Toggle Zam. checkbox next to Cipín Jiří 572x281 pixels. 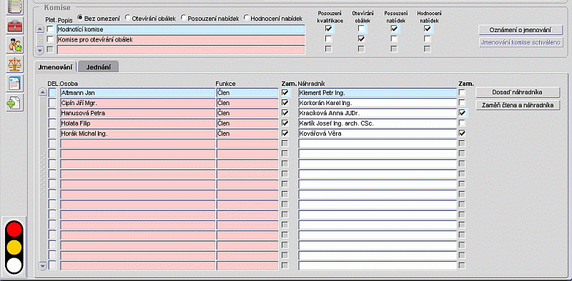click(285, 103)
